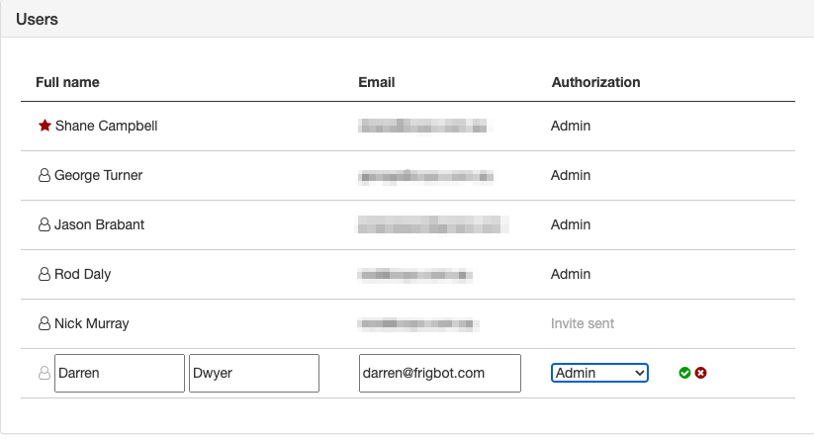Click the last name field containing Dwyer
Viewport: 814px width, 439px height.
pyautogui.click(x=254, y=373)
